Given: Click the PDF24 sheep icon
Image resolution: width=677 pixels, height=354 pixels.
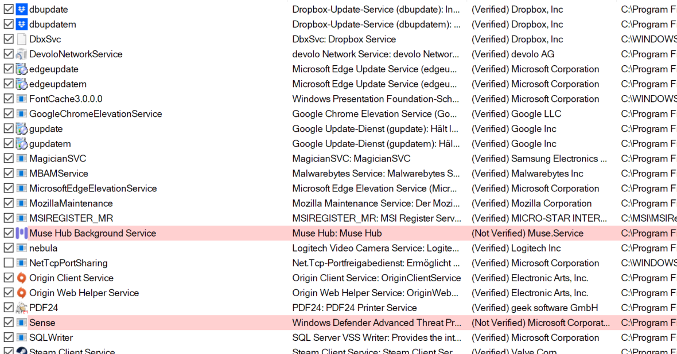Looking at the screenshot, I should point(22,308).
